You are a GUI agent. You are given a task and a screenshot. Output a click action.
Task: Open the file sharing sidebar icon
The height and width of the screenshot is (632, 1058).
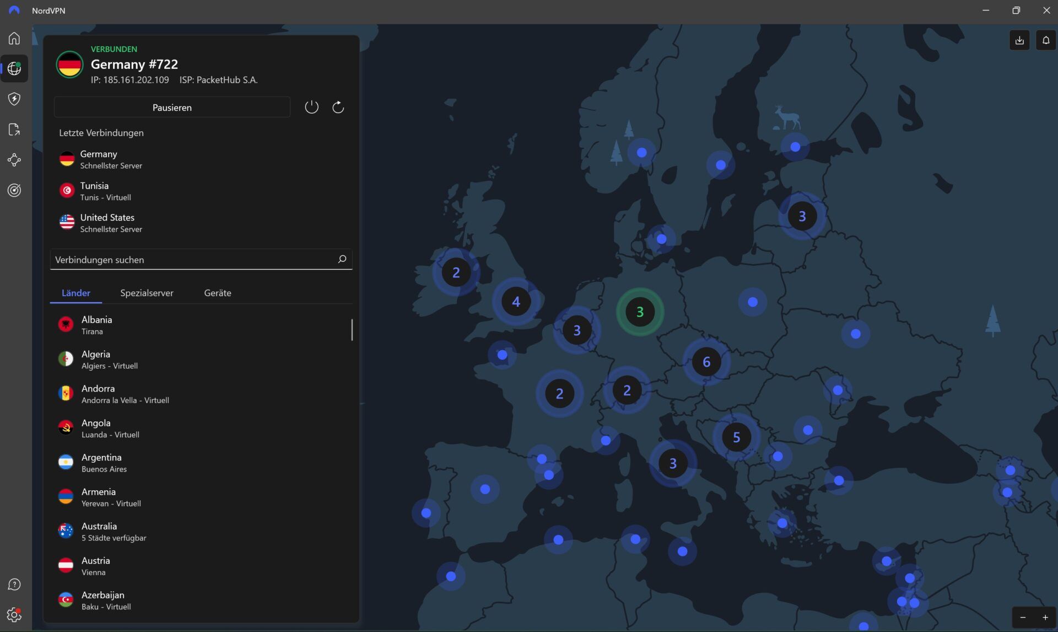[x=14, y=130]
